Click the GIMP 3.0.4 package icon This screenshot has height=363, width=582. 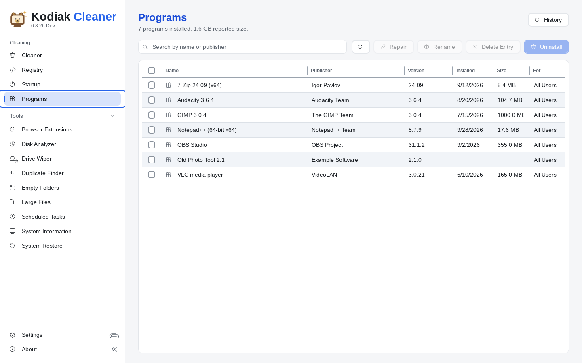tap(169, 115)
